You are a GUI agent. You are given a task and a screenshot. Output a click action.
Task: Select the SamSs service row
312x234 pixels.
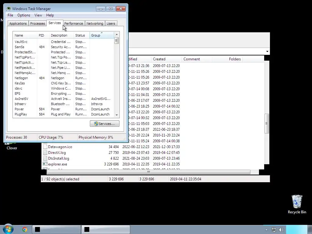(x=63, y=47)
